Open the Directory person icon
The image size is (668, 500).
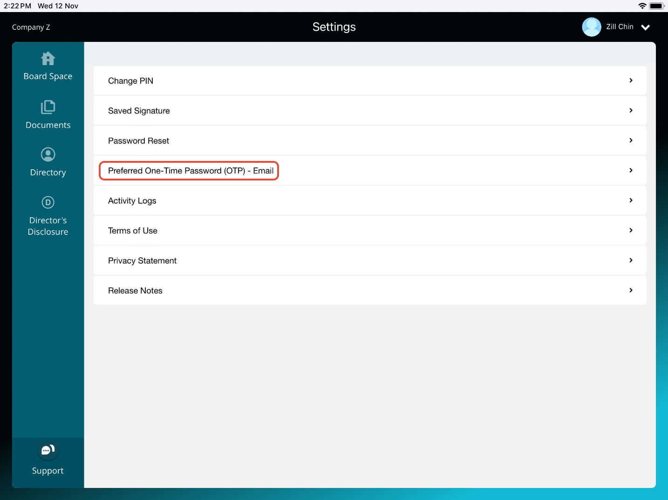(48, 154)
